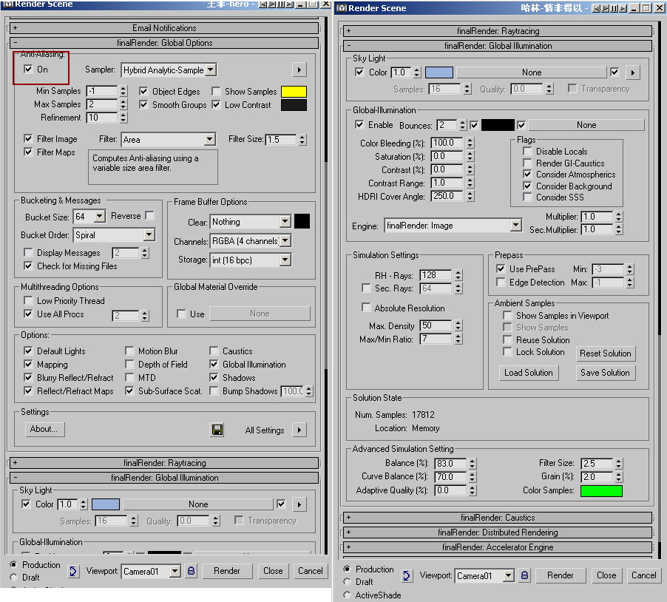Click the Max. Density input field
The height and width of the screenshot is (602, 667).
pos(436,325)
